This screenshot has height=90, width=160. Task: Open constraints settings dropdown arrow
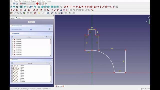point(51,37)
